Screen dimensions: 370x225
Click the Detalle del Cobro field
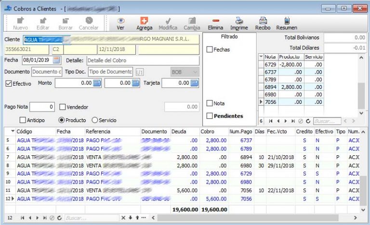point(143,61)
